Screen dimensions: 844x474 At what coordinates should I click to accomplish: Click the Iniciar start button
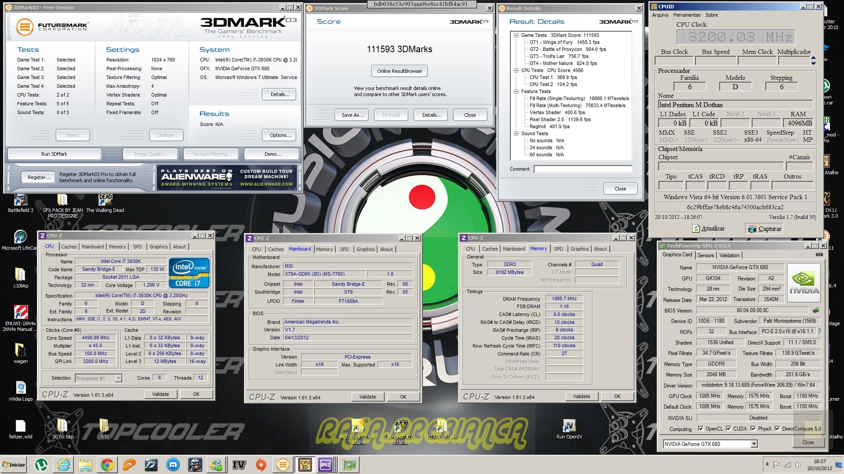pyautogui.click(x=14, y=465)
